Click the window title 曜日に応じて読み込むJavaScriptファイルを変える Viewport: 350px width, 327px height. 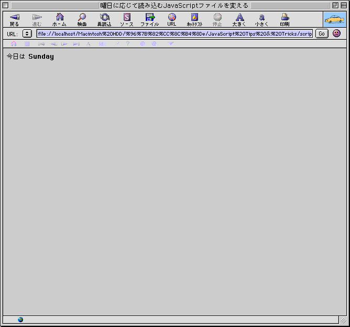(174, 5)
